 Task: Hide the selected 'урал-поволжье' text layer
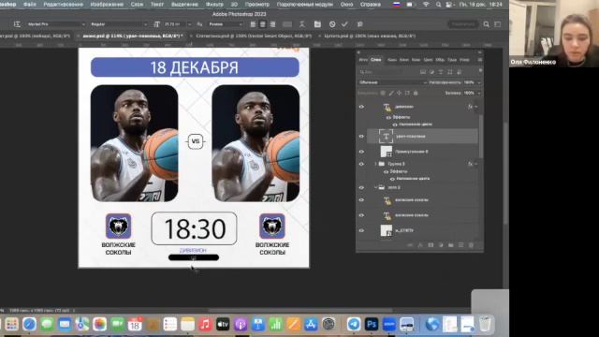[361, 137]
